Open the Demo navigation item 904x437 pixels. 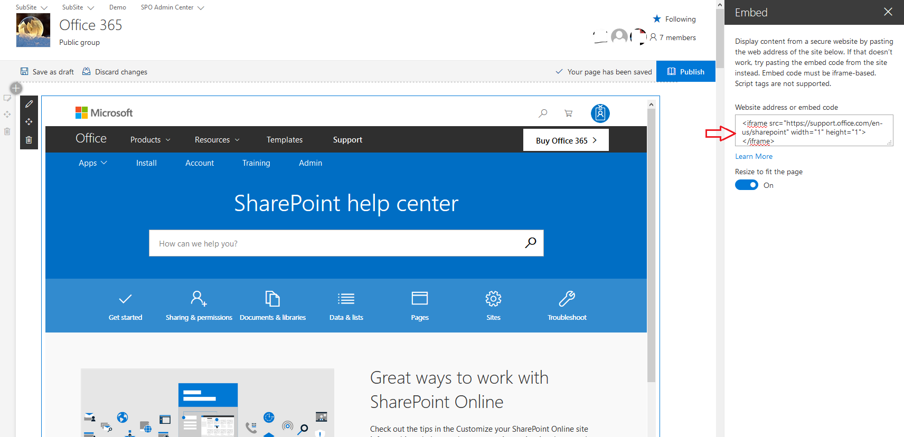[x=118, y=7]
